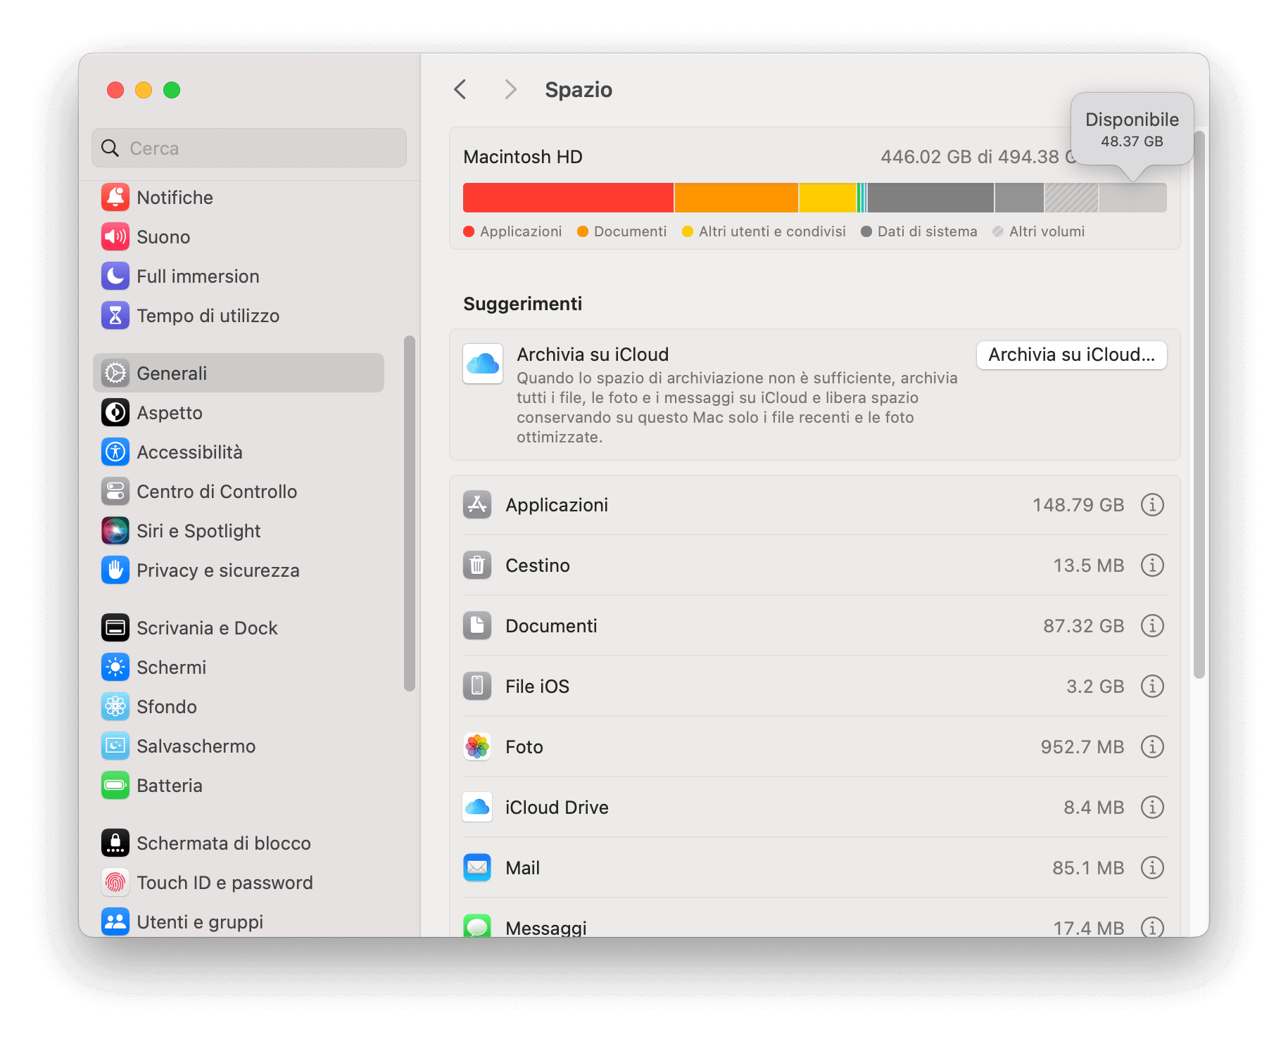Show info for File iOS storage
The width and height of the screenshot is (1288, 1041).
point(1152,686)
